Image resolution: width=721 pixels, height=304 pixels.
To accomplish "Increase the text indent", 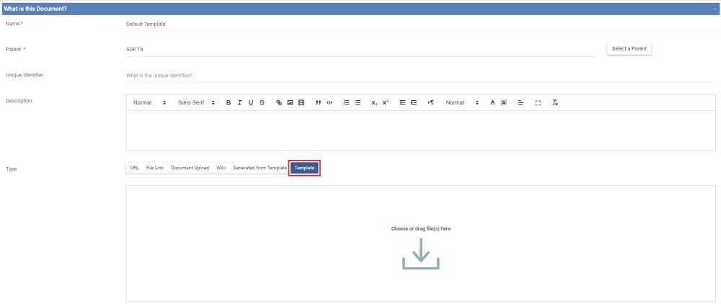I will [413, 103].
